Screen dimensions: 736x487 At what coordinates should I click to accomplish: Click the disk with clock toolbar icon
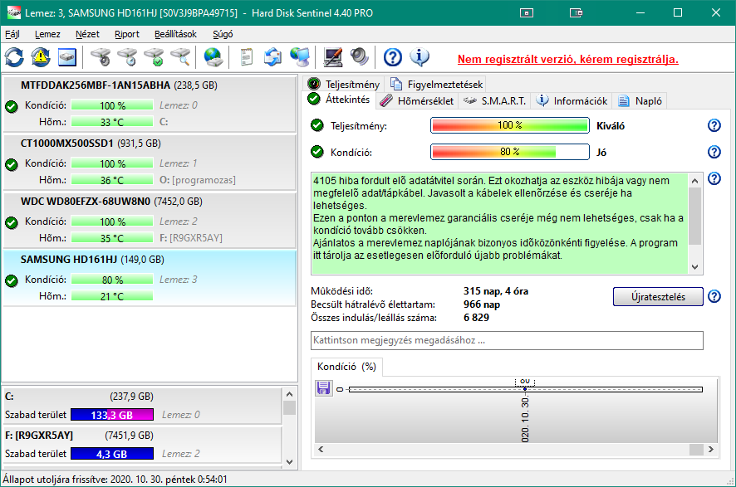pos(127,57)
